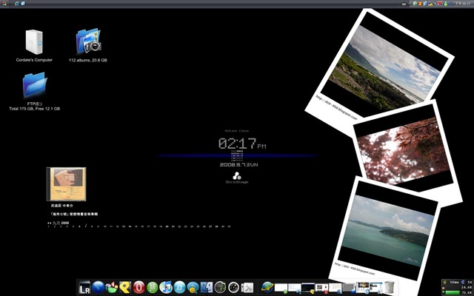Open the Recycle Bin in the dock
Viewport: 474px width, 296px height.
click(x=389, y=286)
